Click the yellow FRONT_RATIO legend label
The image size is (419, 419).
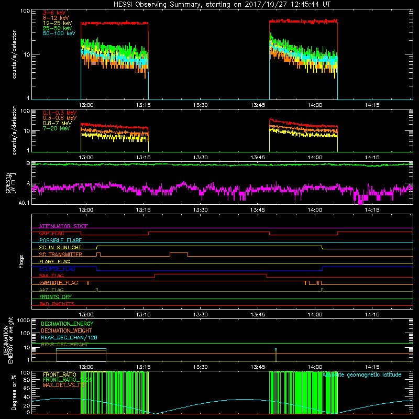pos(60,374)
